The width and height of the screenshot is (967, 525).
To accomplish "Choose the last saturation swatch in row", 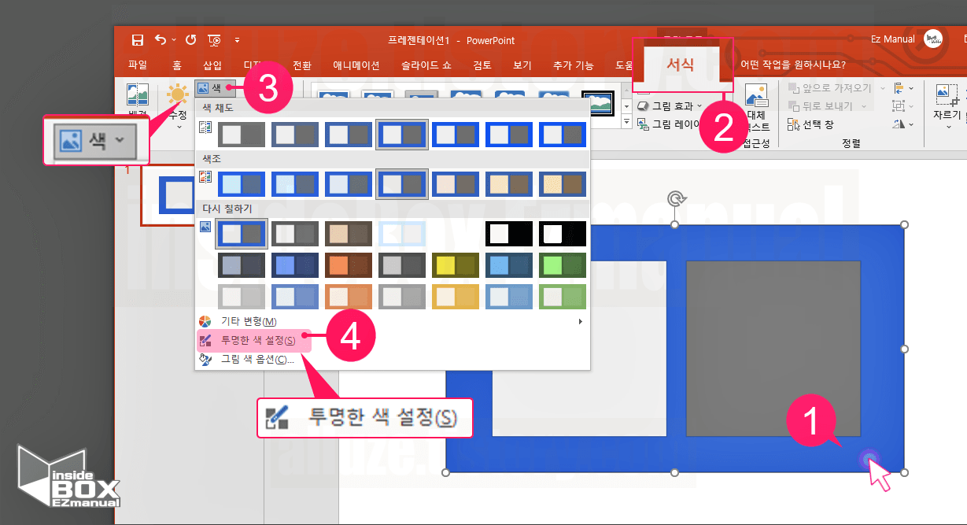I will pyautogui.click(x=563, y=135).
